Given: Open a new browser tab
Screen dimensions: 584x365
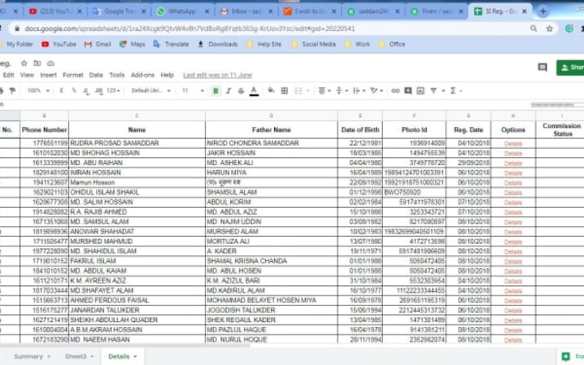Looking at the screenshot, I should (543, 11).
